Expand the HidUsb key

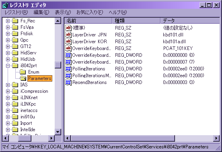[x=8, y=59]
